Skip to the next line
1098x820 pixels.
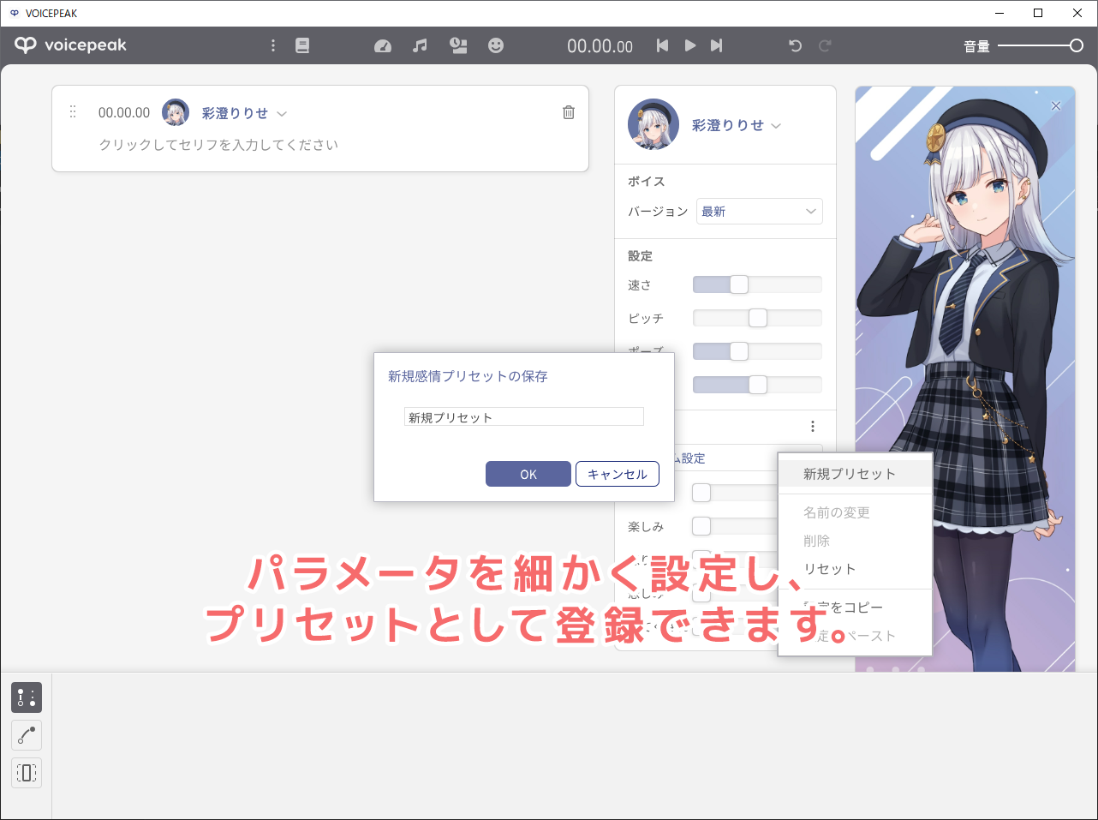[x=717, y=45]
